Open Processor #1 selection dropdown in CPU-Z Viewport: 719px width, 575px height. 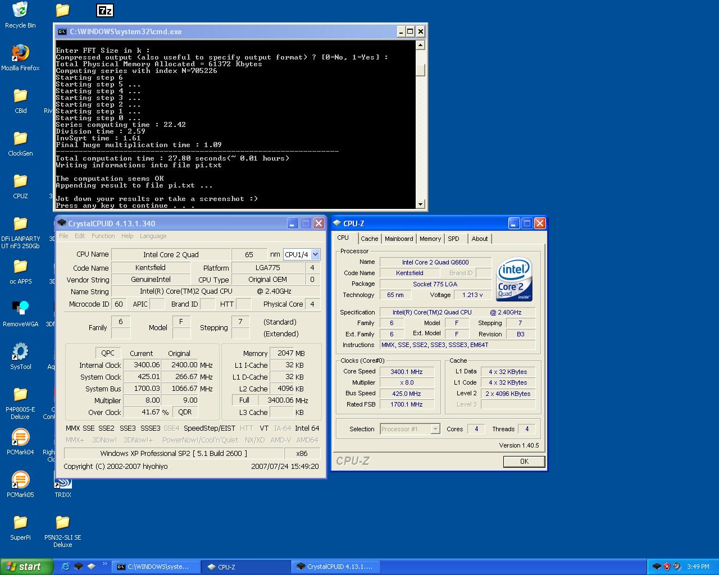[x=435, y=429]
